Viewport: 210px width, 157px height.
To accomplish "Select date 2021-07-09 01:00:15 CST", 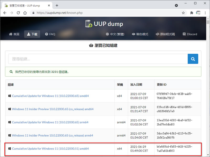I will (x=139, y=96).
